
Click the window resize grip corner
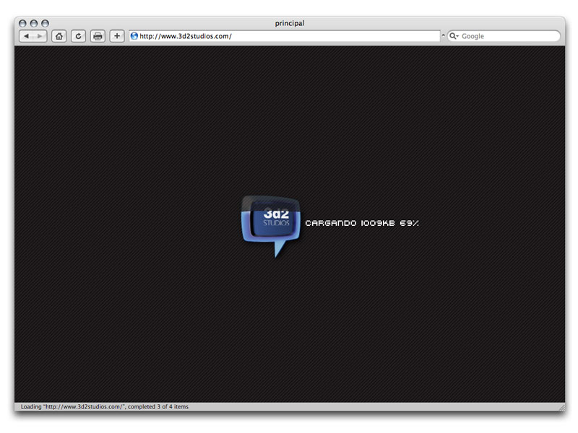[561, 407]
